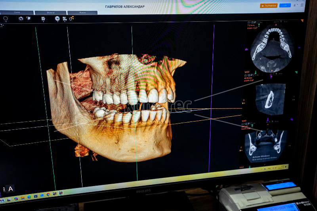Open the second workspace tab
The width and height of the screenshot is (317, 211).
50,13
